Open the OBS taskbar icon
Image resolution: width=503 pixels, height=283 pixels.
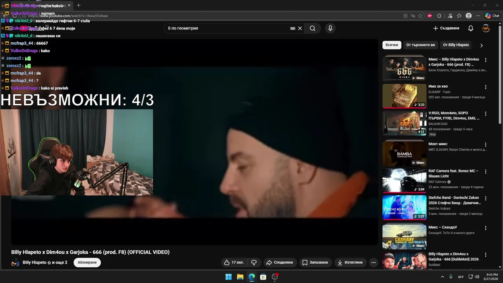[275, 277]
